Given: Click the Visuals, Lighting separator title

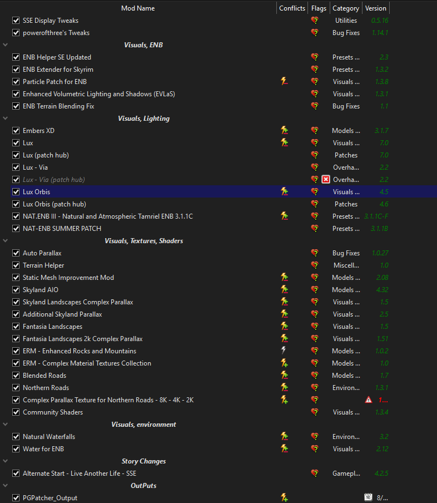Looking at the screenshot, I should 143,119.
